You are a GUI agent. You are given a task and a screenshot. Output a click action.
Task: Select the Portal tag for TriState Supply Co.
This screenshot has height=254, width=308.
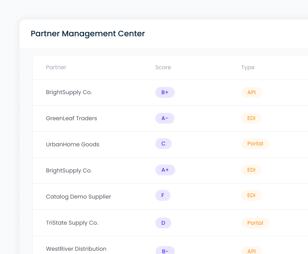pos(255,223)
